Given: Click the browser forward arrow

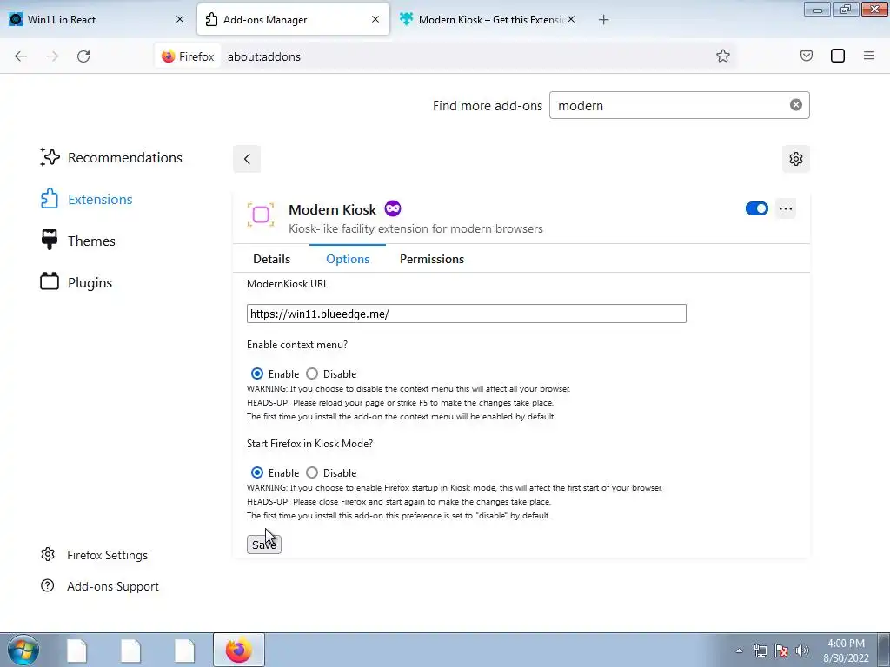Looking at the screenshot, I should click(x=52, y=56).
